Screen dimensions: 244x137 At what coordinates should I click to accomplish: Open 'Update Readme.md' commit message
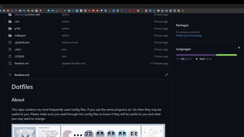tap(74, 64)
